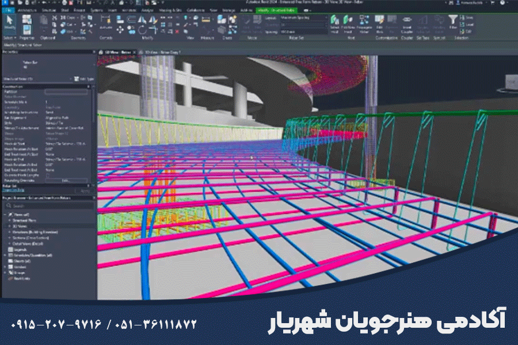This screenshot has width=518, height=345.
Task: Open Propagate Rebar tool
Action: coord(363,24)
